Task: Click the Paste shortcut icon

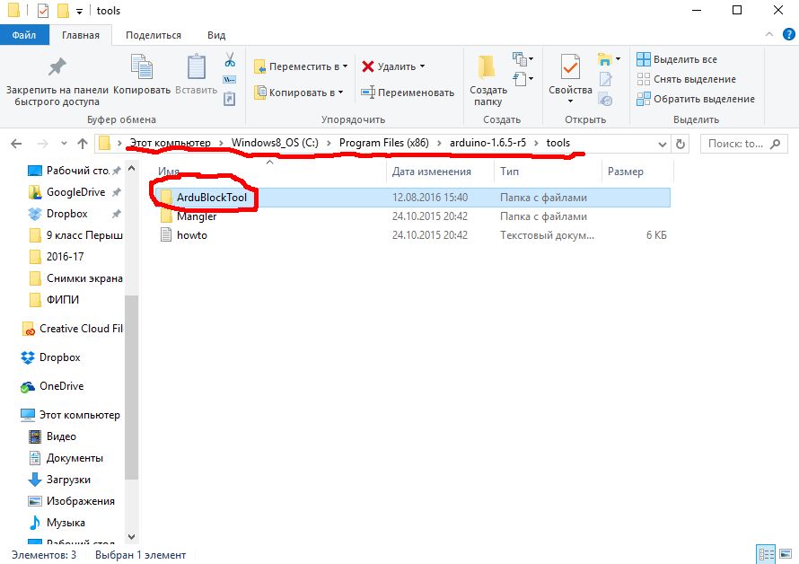Action: click(230, 99)
